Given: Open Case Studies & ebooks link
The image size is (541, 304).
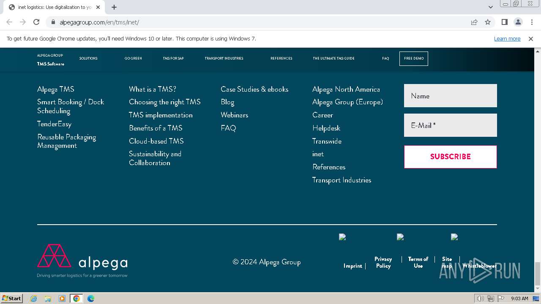Looking at the screenshot, I should (x=254, y=89).
